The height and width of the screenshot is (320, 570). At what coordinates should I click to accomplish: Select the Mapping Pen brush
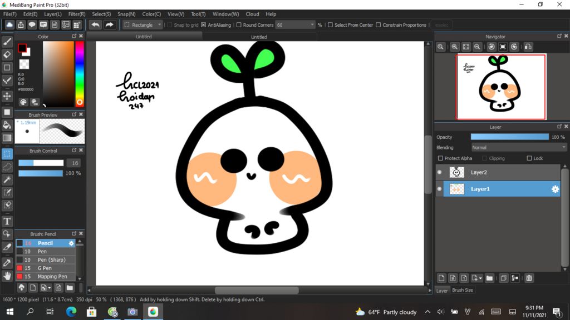coord(46,277)
